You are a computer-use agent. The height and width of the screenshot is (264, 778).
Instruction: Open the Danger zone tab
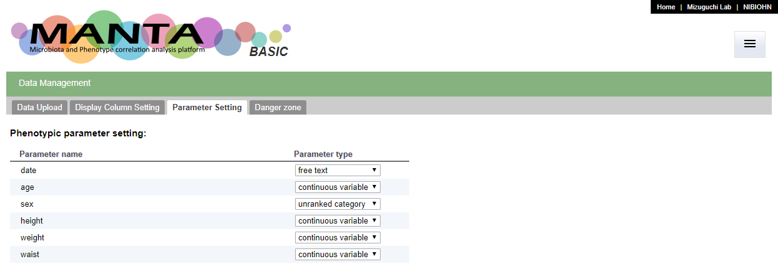[x=278, y=107]
